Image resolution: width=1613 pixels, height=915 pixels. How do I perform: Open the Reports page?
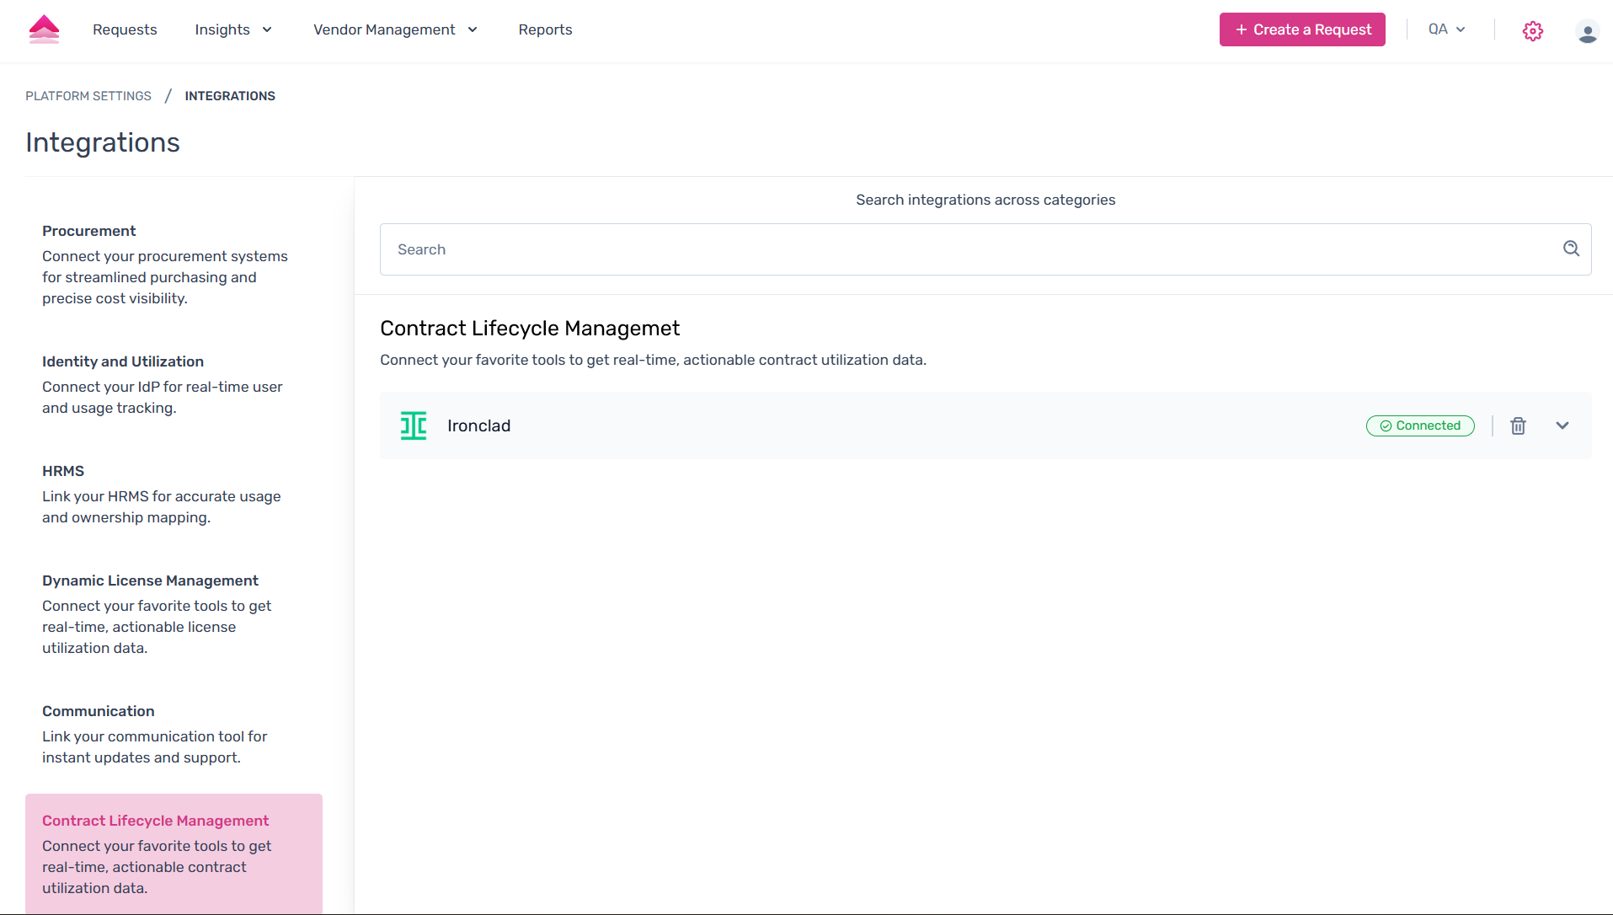(x=545, y=29)
